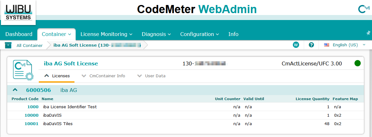Open the Container dropdown menu

coord(56,34)
